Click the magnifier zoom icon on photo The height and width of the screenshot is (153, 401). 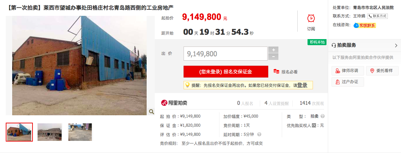pyautogui.click(x=151, y=112)
